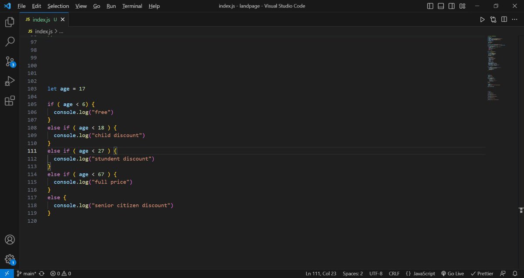524x278 pixels.
Task: Open the View menu
Action: pos(81,6)
